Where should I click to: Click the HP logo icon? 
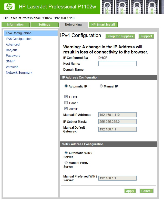9,6
